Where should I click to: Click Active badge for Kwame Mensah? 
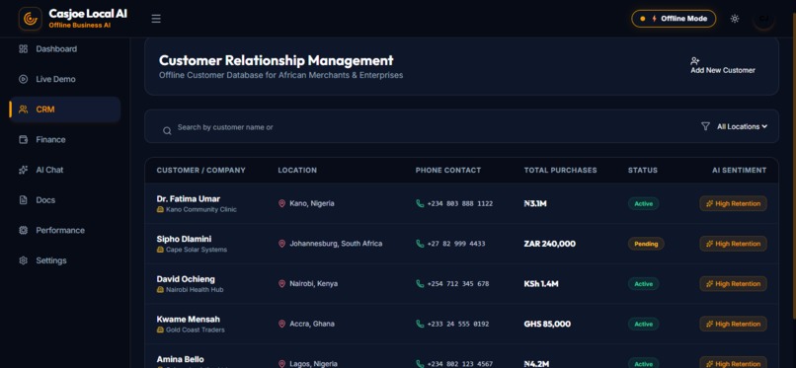pyautogui.click(x=643, y=324)
